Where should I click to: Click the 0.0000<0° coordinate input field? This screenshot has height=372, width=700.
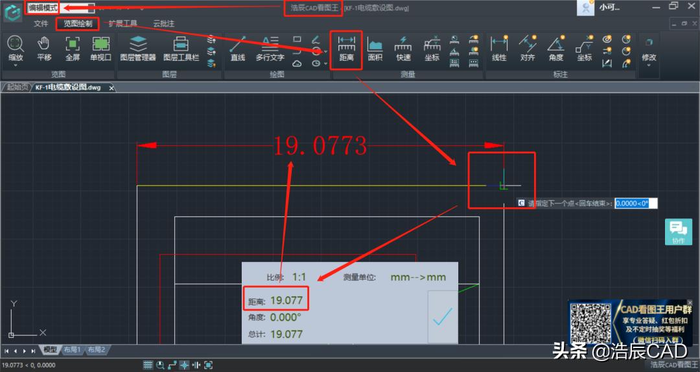[636, 203]
